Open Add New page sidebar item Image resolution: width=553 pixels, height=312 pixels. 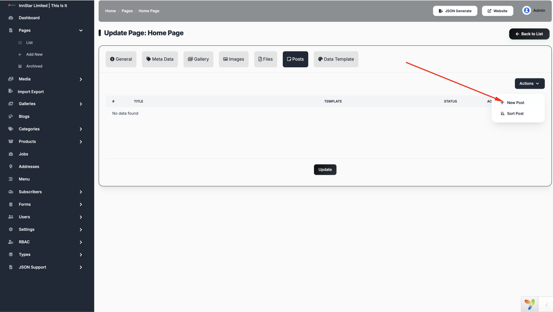click(x=34, y=54)
